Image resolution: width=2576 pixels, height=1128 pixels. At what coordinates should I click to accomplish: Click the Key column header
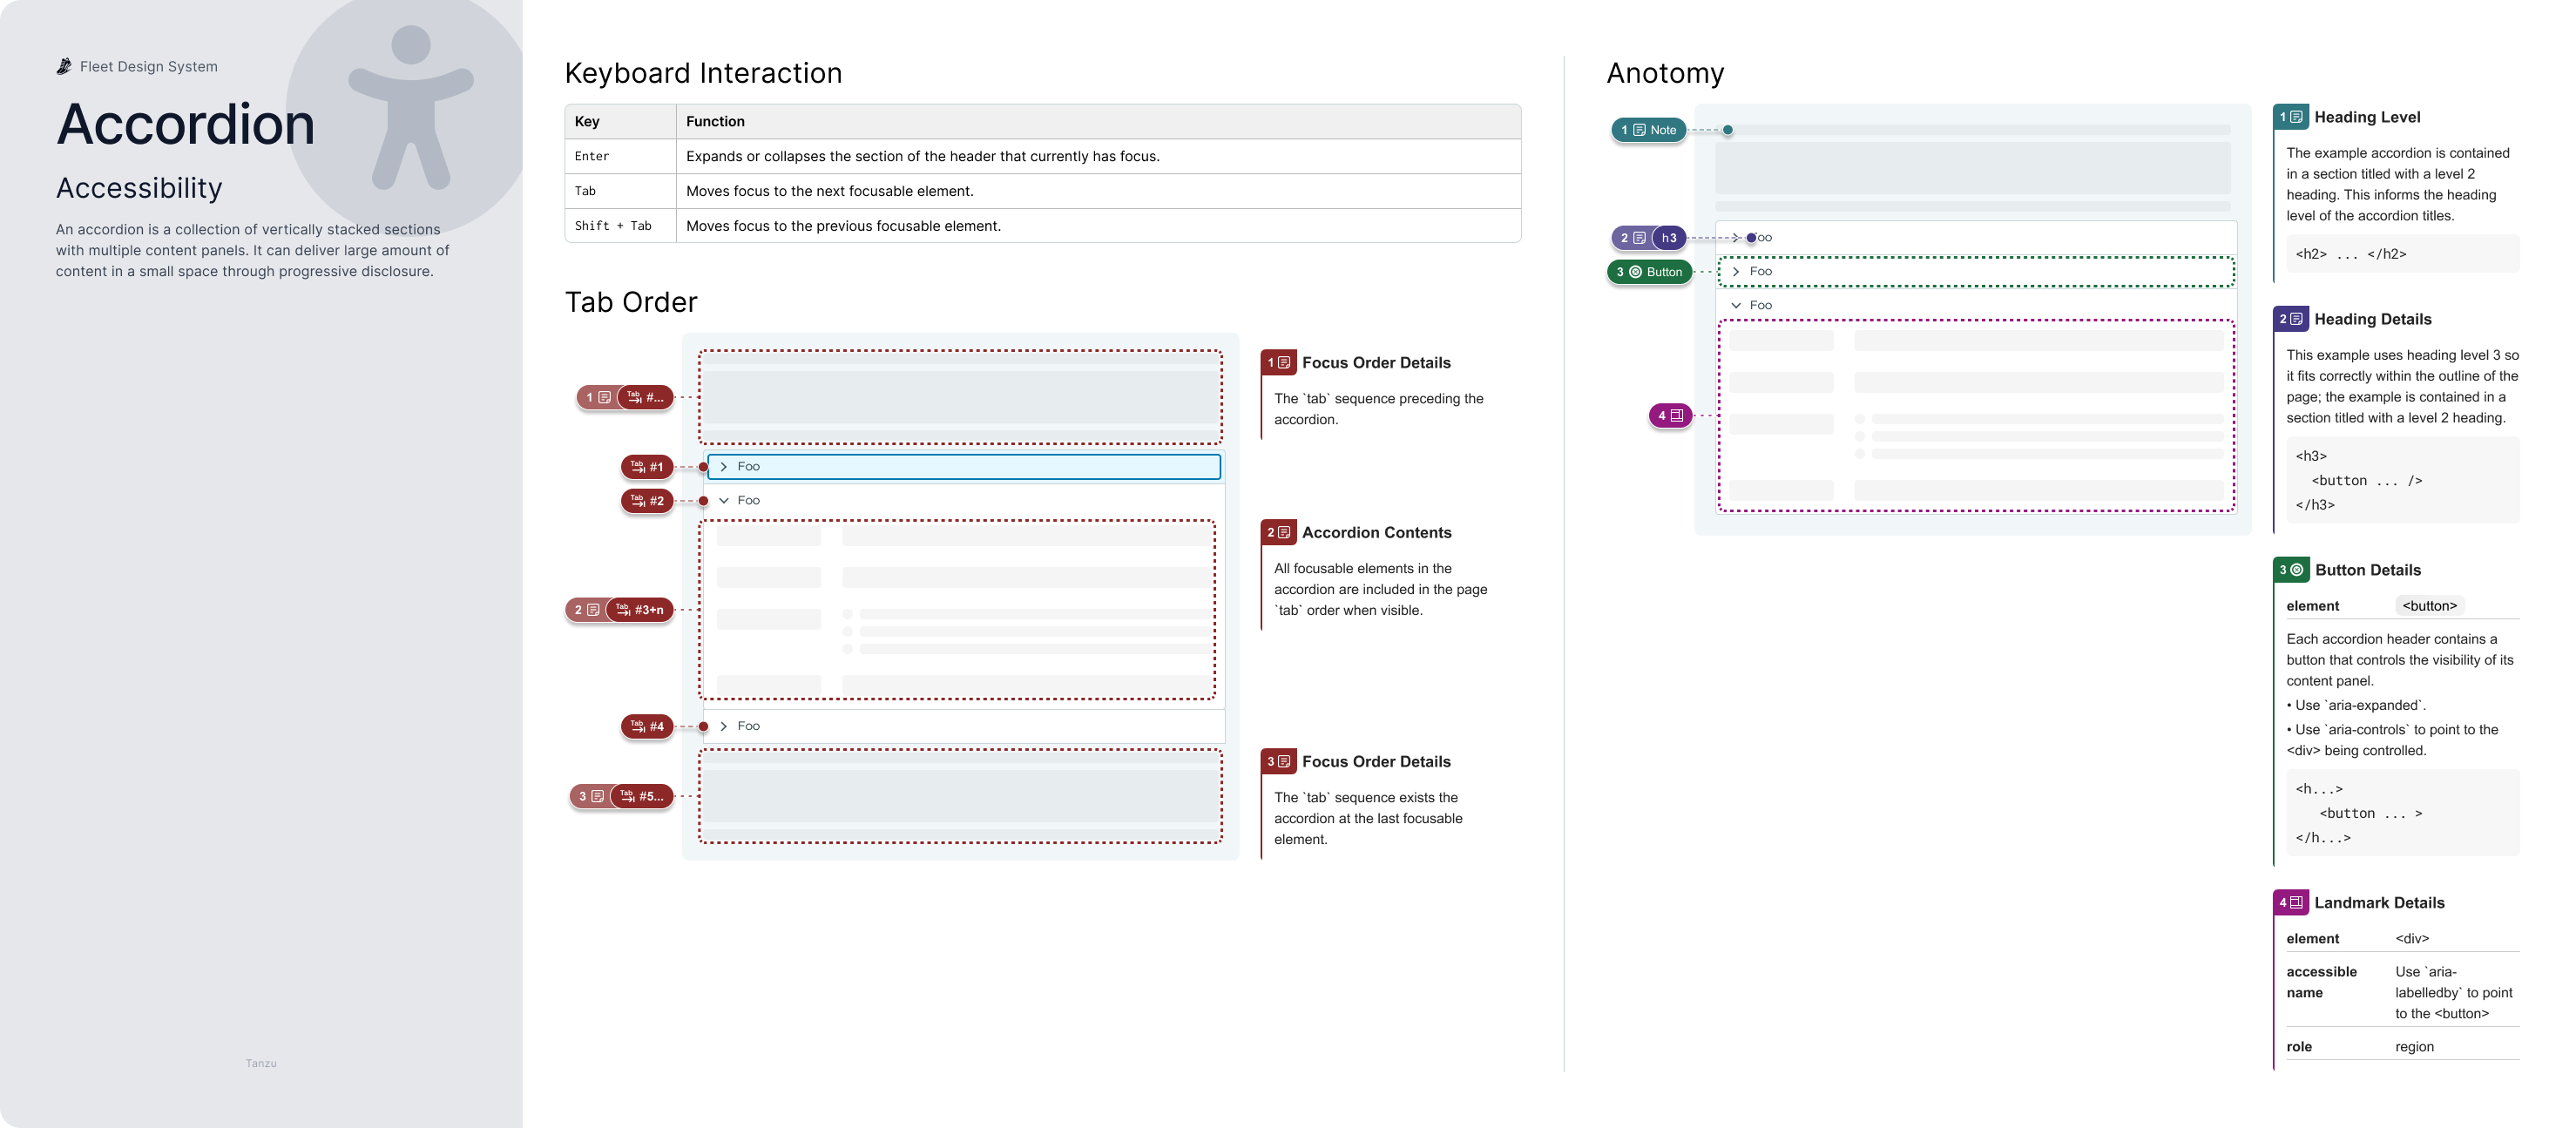(621, 122)
